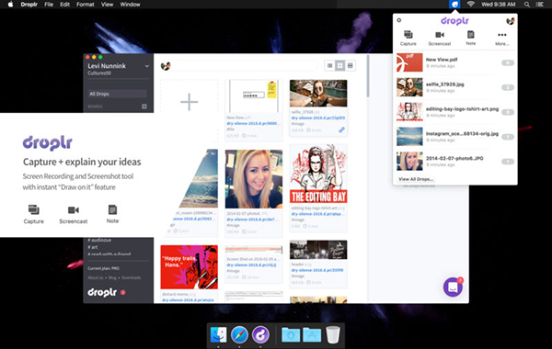
Task: Click View All Drops... link
Action: point(416,179)
